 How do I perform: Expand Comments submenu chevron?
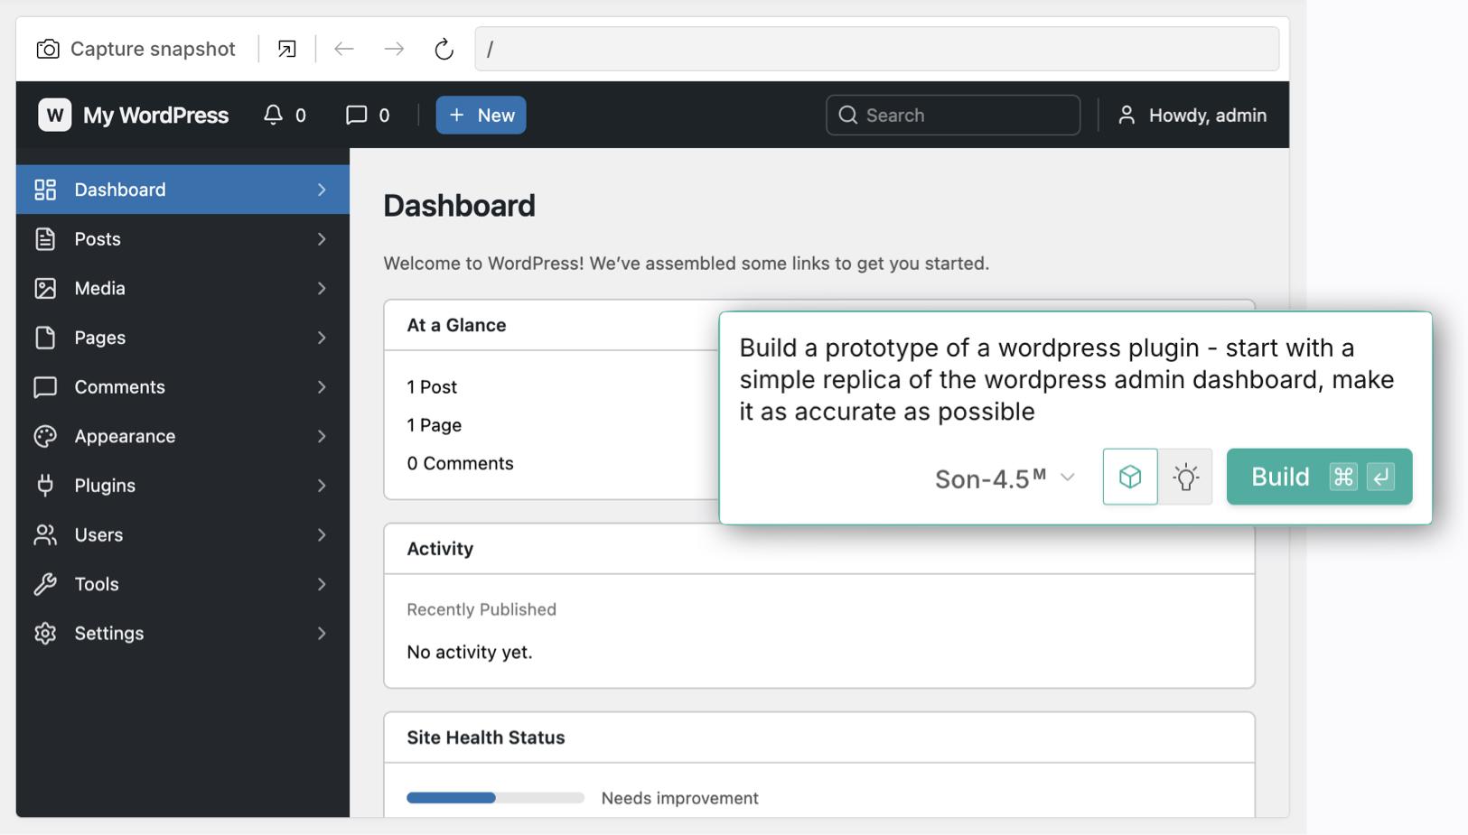pyautogui.click(x=322, y=387)
